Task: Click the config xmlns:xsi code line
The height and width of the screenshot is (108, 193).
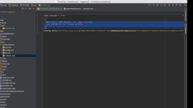Action: coord(113,31)
